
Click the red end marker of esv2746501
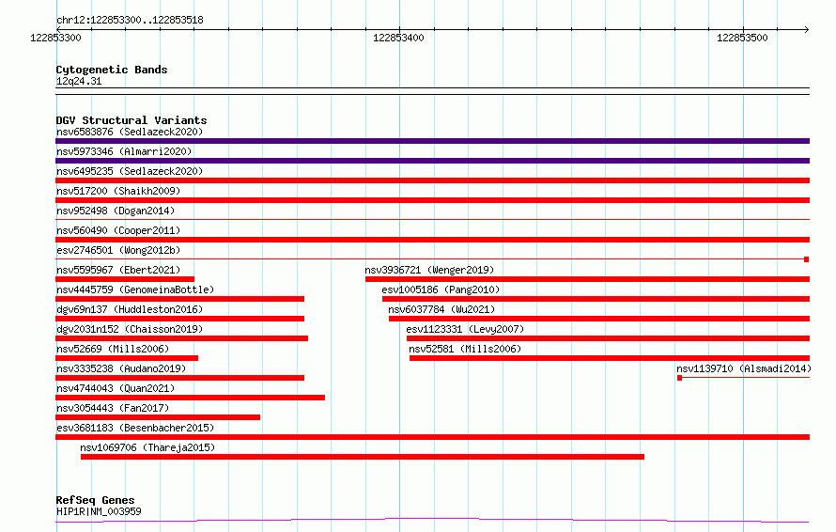coord(807,259)
